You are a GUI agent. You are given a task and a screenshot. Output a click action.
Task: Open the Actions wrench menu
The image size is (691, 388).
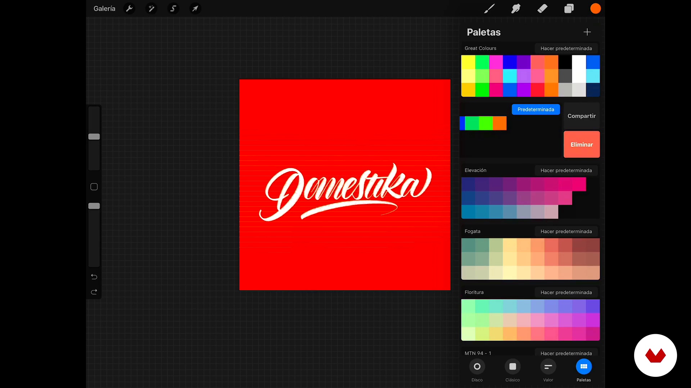click(129, 9)
